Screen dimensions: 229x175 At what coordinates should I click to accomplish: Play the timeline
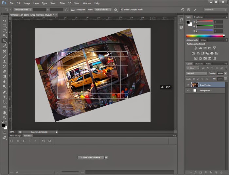point(24,141)
